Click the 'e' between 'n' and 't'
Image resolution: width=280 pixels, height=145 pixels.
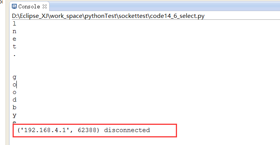click(14, 39)
